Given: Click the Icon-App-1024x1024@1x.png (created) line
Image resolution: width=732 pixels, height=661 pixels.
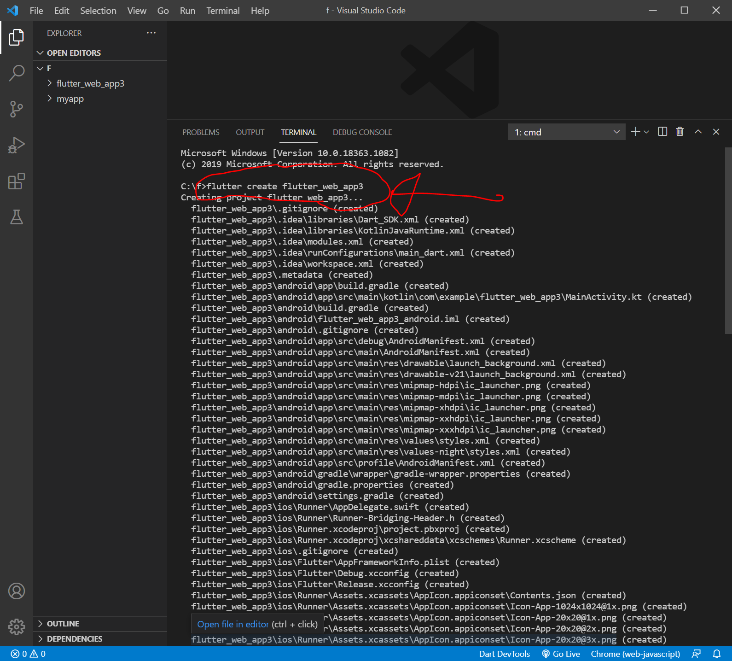Looking at the screenshot, I should point(439,607).
